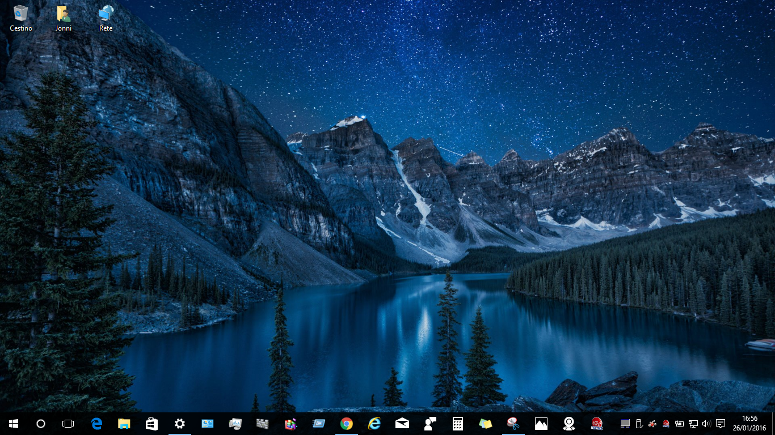Open the Maps app
Viewport: 775px width, 435px height.
point(567,423)
